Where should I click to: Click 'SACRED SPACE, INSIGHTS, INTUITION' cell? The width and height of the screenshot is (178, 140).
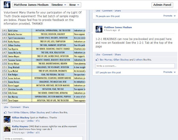click(53, 38)
